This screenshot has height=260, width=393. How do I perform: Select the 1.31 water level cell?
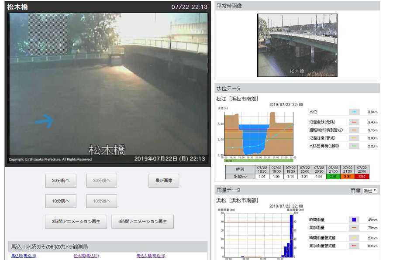click(304, 177)
